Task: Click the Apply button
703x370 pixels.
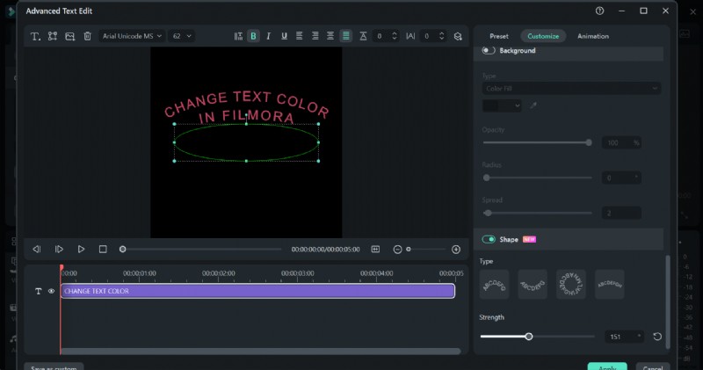Action: (x=607, y=366)
